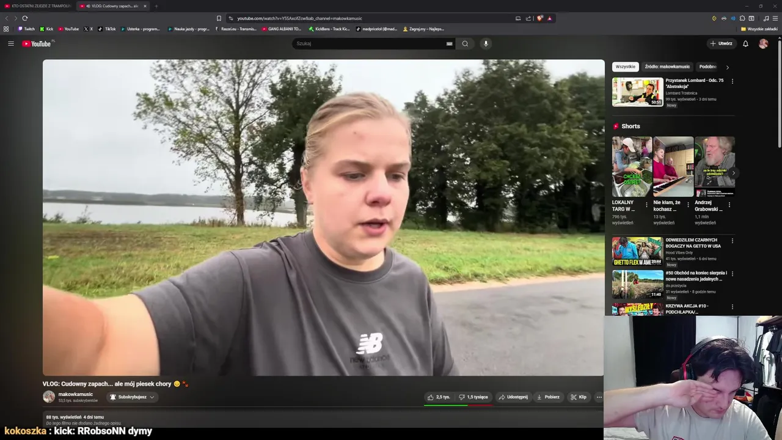This screenshot has height=440, width=782.
Task: Show next filter chips arrow
Action: 727,67
